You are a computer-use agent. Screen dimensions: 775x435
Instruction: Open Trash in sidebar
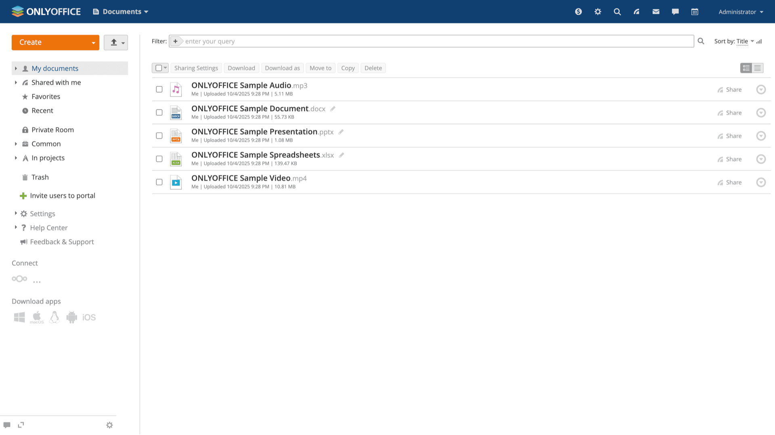40,177
